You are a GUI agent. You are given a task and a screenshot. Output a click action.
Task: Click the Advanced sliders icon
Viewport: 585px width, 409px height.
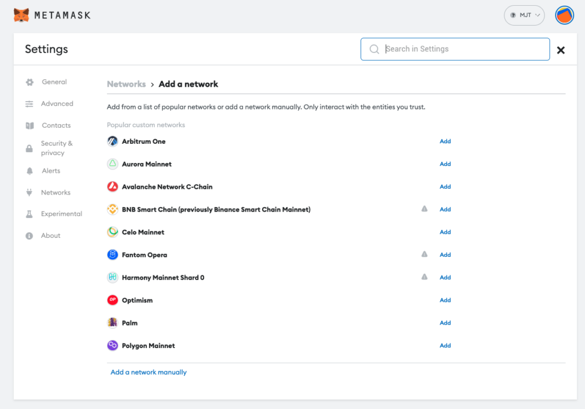(x=29, y=104)
